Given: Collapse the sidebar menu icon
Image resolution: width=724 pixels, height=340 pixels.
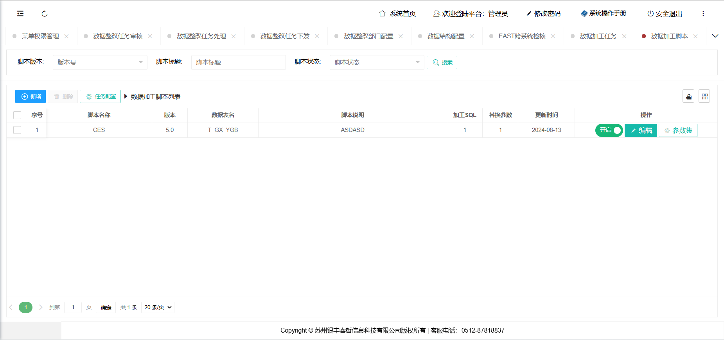Looking at the screenshot, I should [x=20, y=14].
